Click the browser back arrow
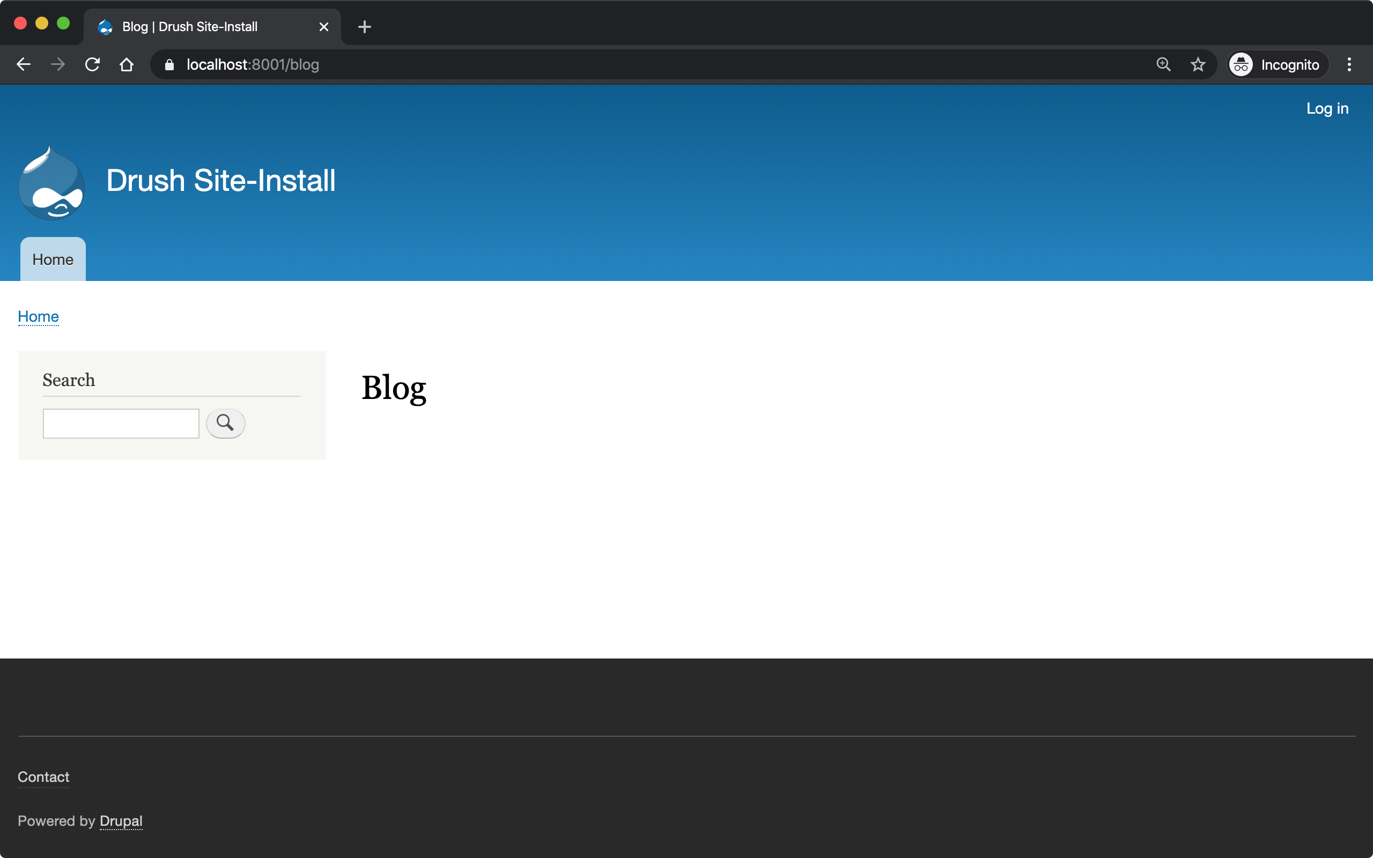This screenshot has height=858, width=1373. click(x=23, y=65)
